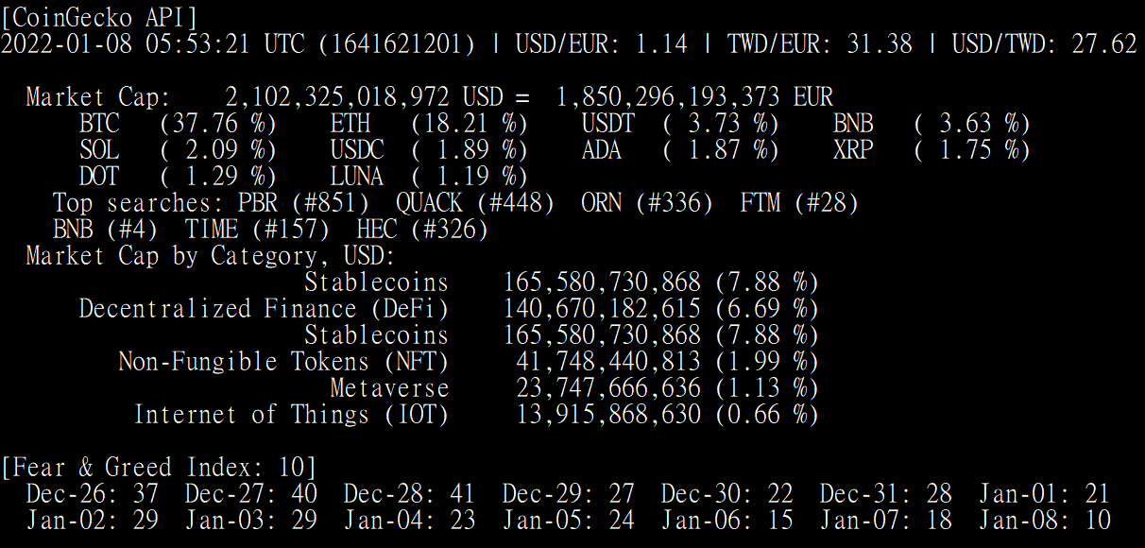Select the Metaverse category label
1145x548 pixels.
(x=389, y=387)
